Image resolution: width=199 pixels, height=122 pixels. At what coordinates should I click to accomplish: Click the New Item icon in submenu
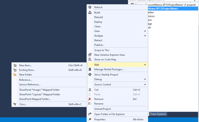coord(15,65)
